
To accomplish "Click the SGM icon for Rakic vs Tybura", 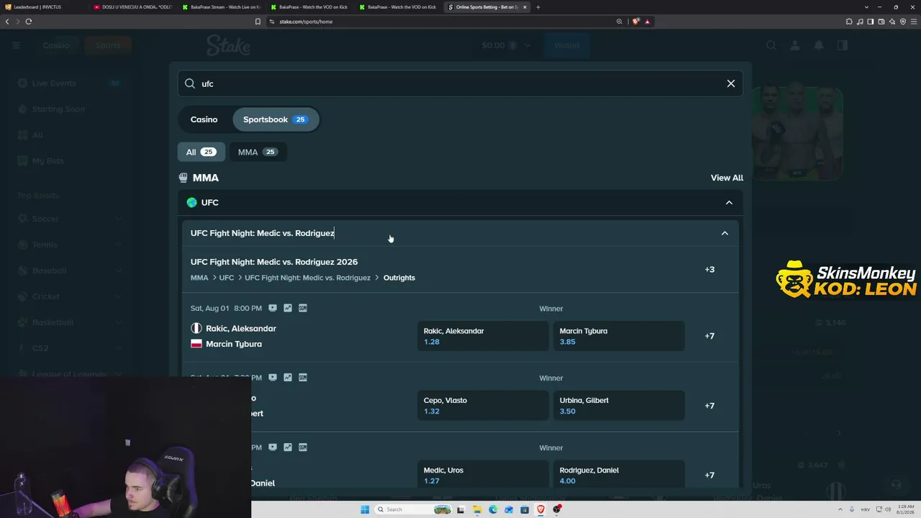I will 303,308.
